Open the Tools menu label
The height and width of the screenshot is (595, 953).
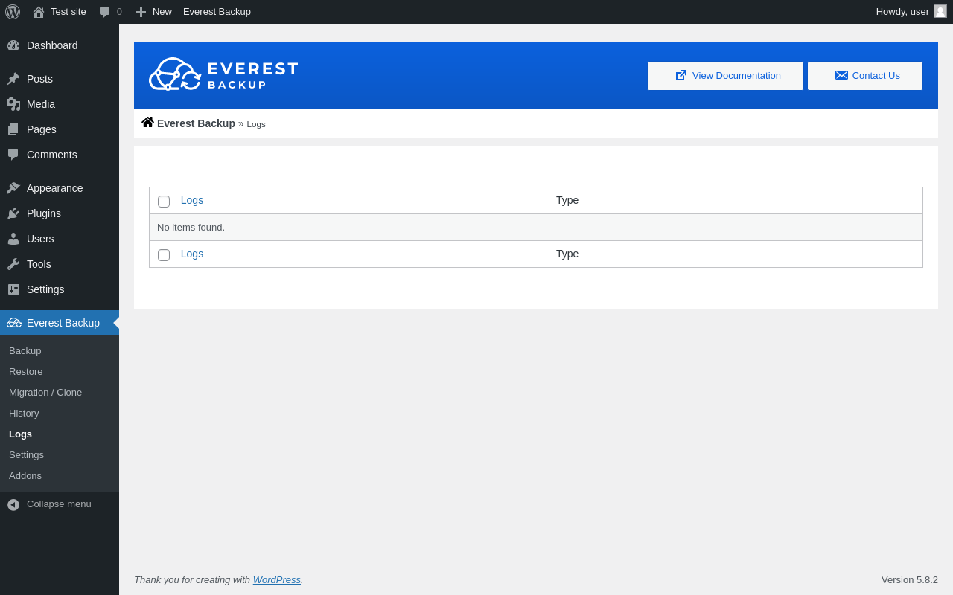39,264
